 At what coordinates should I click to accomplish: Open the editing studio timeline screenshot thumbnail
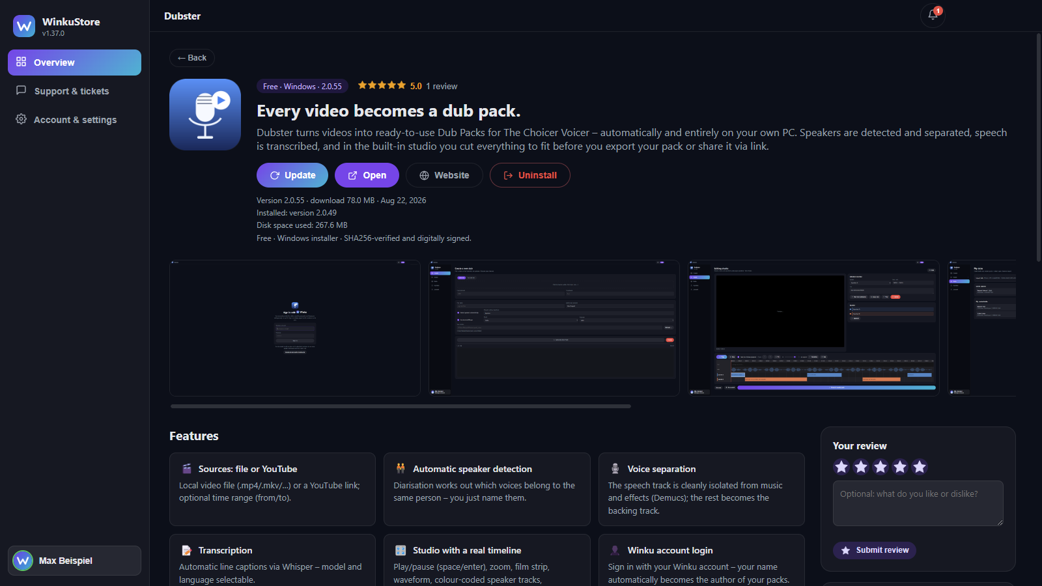[813, 328]
